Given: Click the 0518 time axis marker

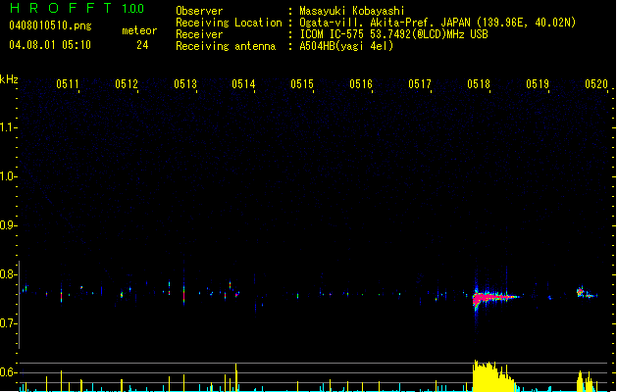Looking at the screenshot, I should pos(479,84).
